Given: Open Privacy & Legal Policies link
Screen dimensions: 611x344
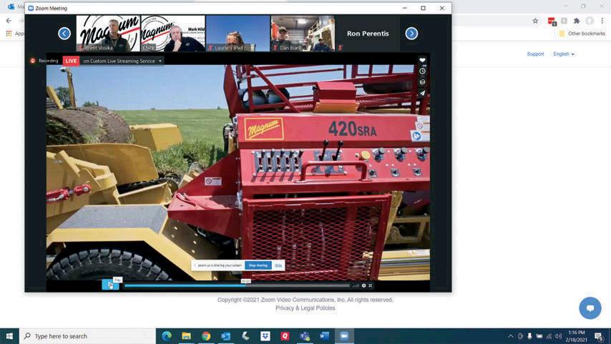Looking at the screenshot, I should pyautogui.click(x=305, y=308).
